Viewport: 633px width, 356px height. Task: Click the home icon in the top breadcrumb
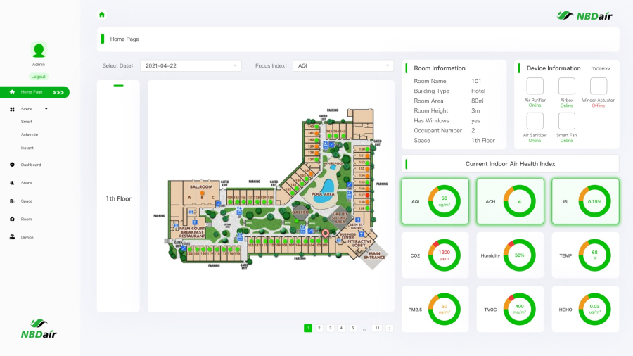click(x=102, y=14)
